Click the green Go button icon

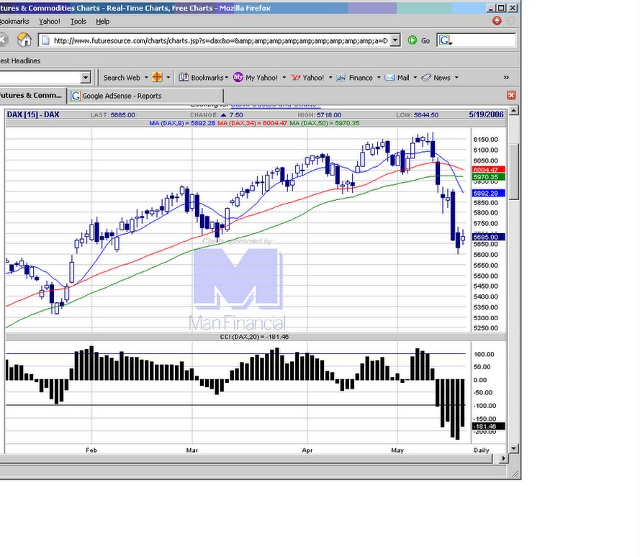coord(413,40)
